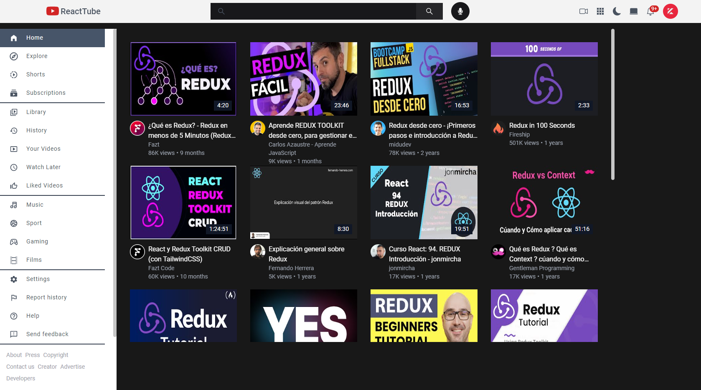Start voice search with the microphone icon
This screenshot has width=701, height=390.
[x=460, y=11]
